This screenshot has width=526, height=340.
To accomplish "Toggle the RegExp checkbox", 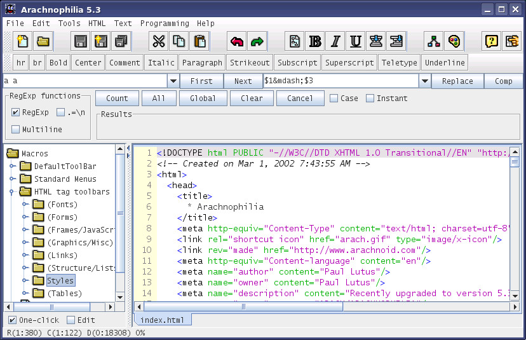I will click(15, 112).
